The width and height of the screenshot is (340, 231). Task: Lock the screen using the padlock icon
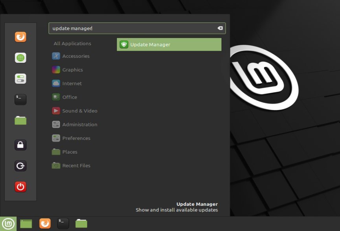pos(20,145)
